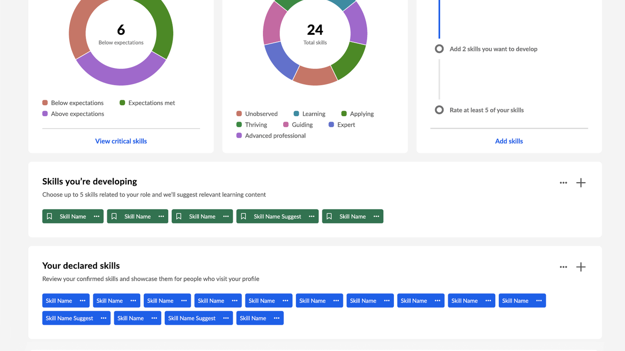The image size is (625, 351).
Task: Click 'Rate at least 5 of your skills' text
Action: 487,110
